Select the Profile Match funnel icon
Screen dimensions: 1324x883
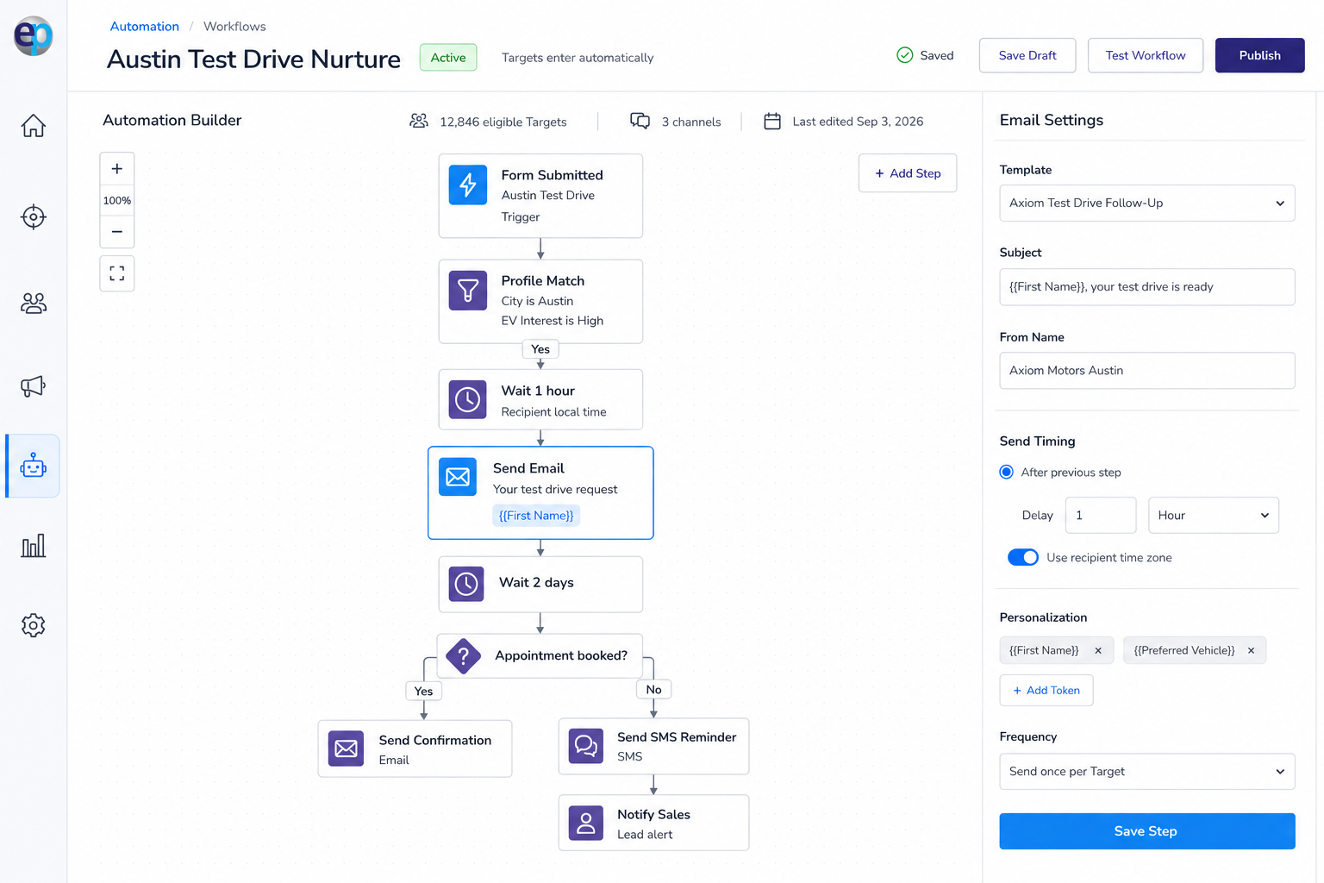tap(468, 291)
